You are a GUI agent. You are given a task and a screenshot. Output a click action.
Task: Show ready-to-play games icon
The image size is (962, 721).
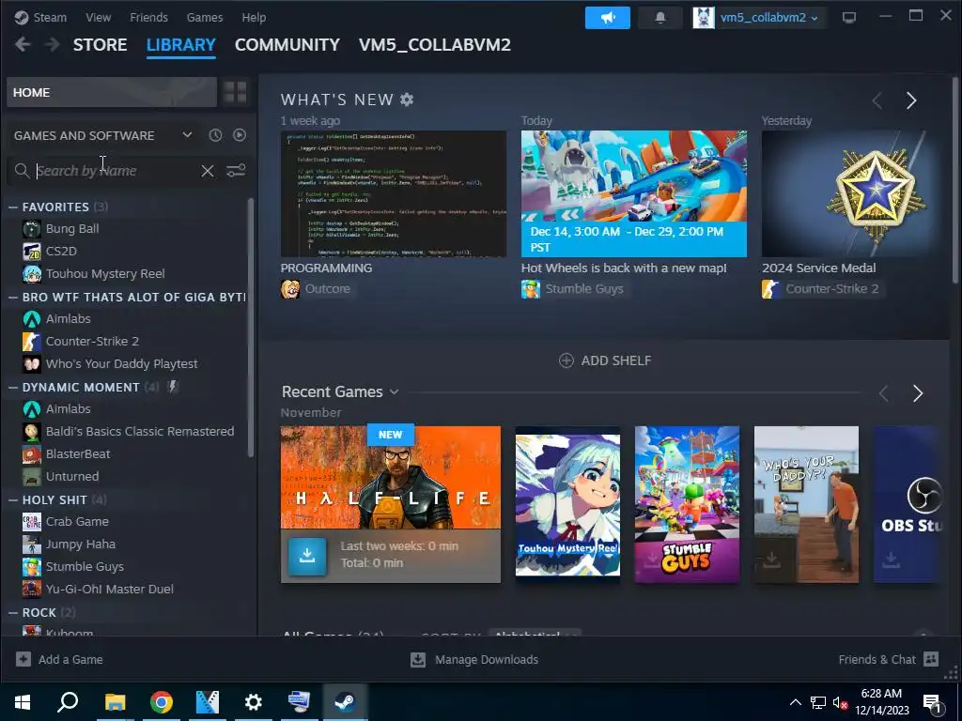(240, 135)
